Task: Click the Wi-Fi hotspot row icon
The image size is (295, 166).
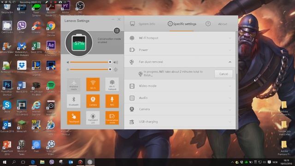Action: (132, 38)
